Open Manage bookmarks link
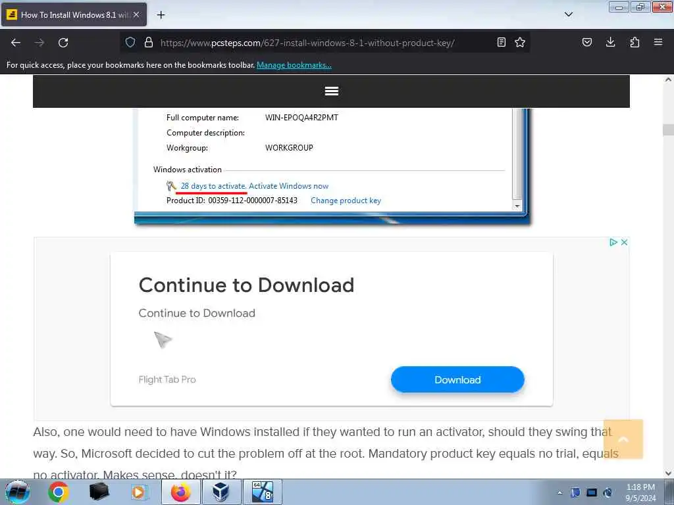Screen dimensions: 674x505 point(294,65)
